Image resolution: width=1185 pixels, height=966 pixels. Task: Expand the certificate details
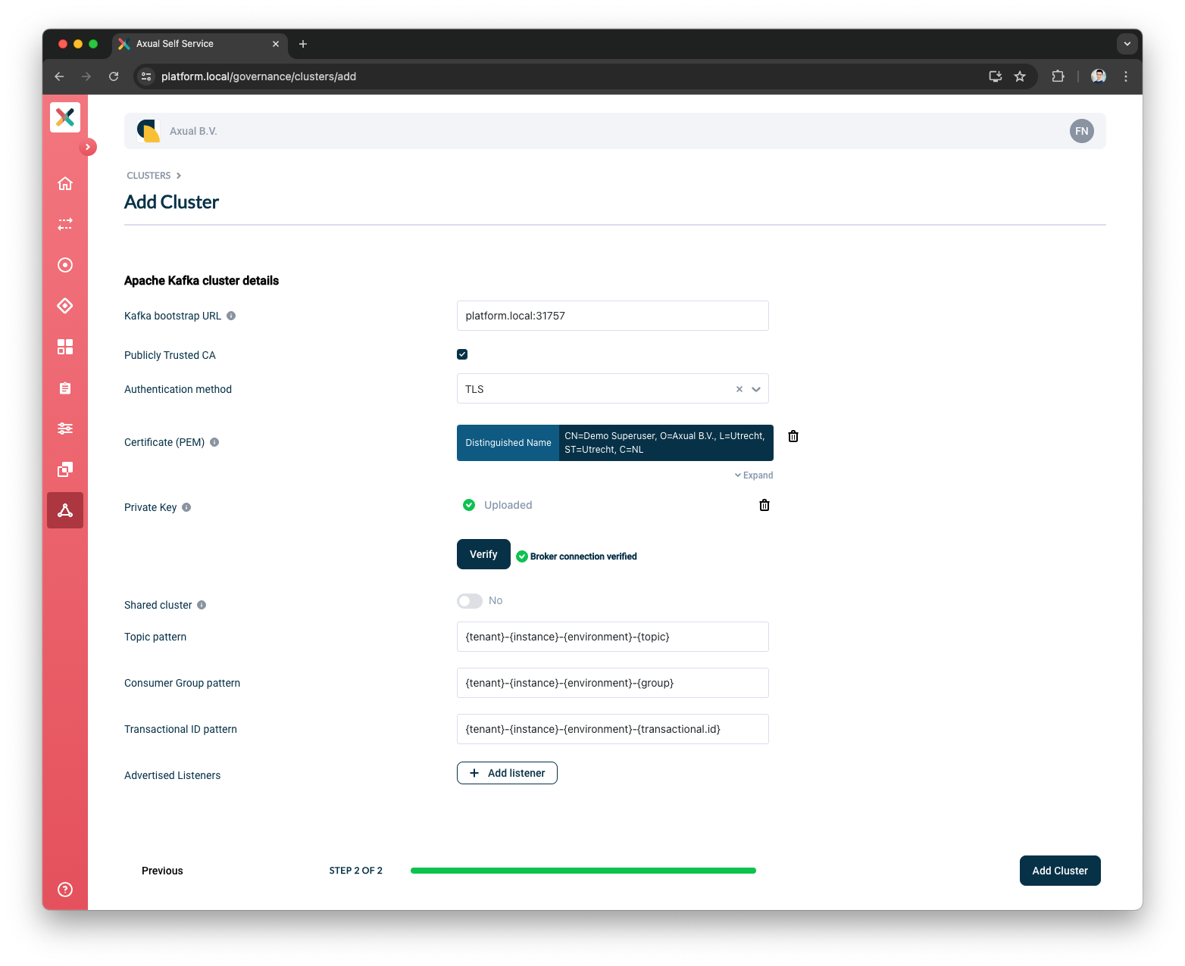point(754,475)
